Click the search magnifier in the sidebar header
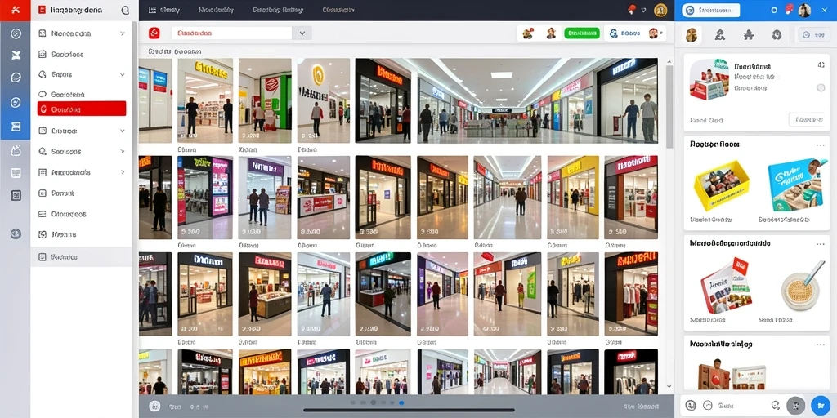 pyautogui.click(x=125, y=10)
